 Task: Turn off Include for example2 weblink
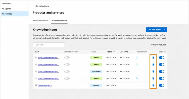162,72
